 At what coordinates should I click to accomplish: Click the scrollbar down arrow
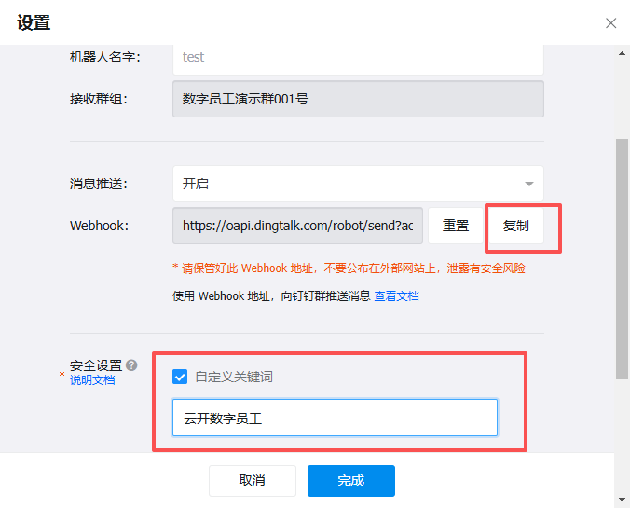click(x=622, y=500)
